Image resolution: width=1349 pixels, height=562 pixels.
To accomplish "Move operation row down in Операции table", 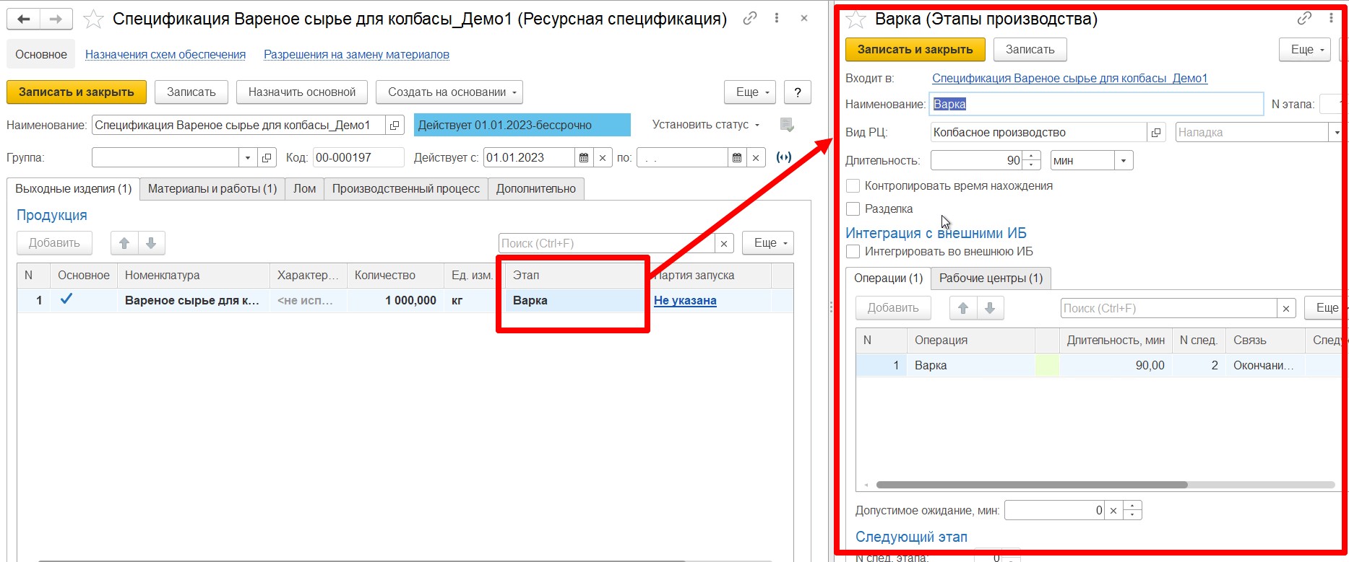I will click(990, 308).
